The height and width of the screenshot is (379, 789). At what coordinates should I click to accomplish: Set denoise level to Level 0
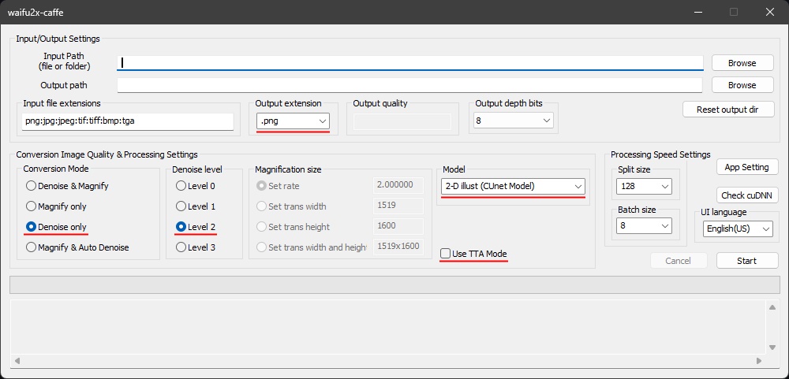pyautogui.click(x=181, y=186)
